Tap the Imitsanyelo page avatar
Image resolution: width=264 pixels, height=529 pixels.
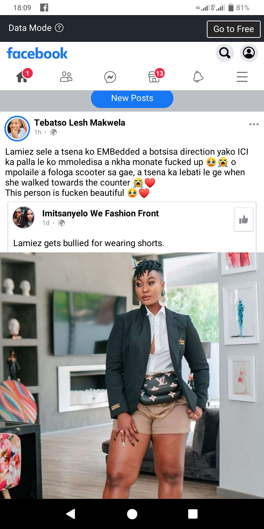tap(23, 217)
